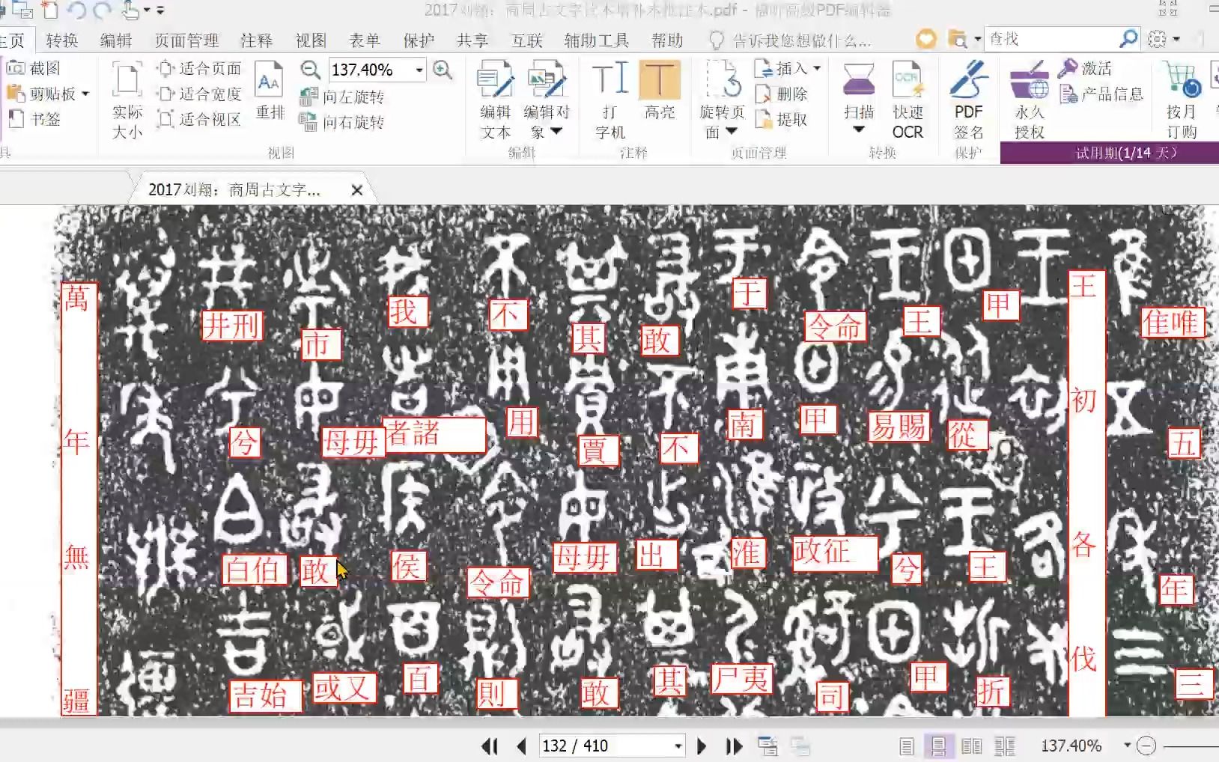Switch to the Convert (转换) ribbon tab
1219x762 pixels.
point(62,40)
